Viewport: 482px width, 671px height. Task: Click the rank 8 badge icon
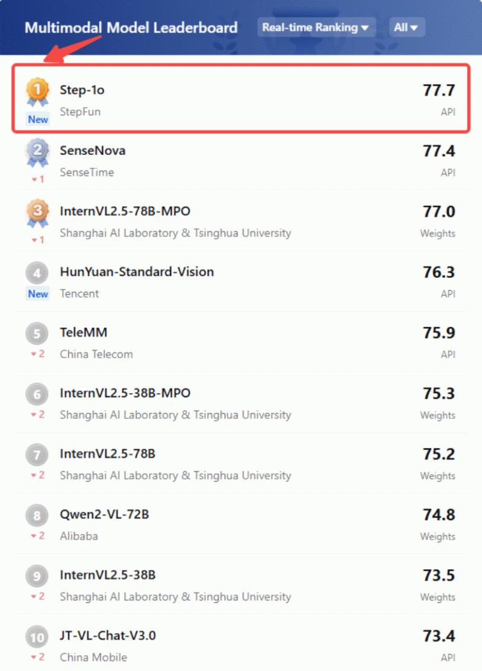click(37, 515)
